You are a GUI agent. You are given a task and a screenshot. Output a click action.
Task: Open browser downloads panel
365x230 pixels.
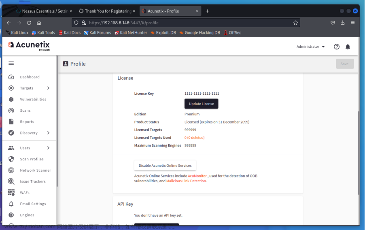click(343, 23)
